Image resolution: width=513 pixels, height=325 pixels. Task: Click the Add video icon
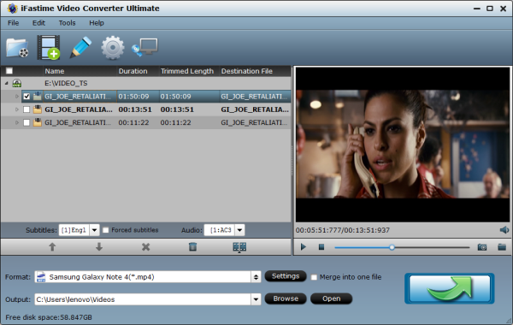click(x=49, y=48)
